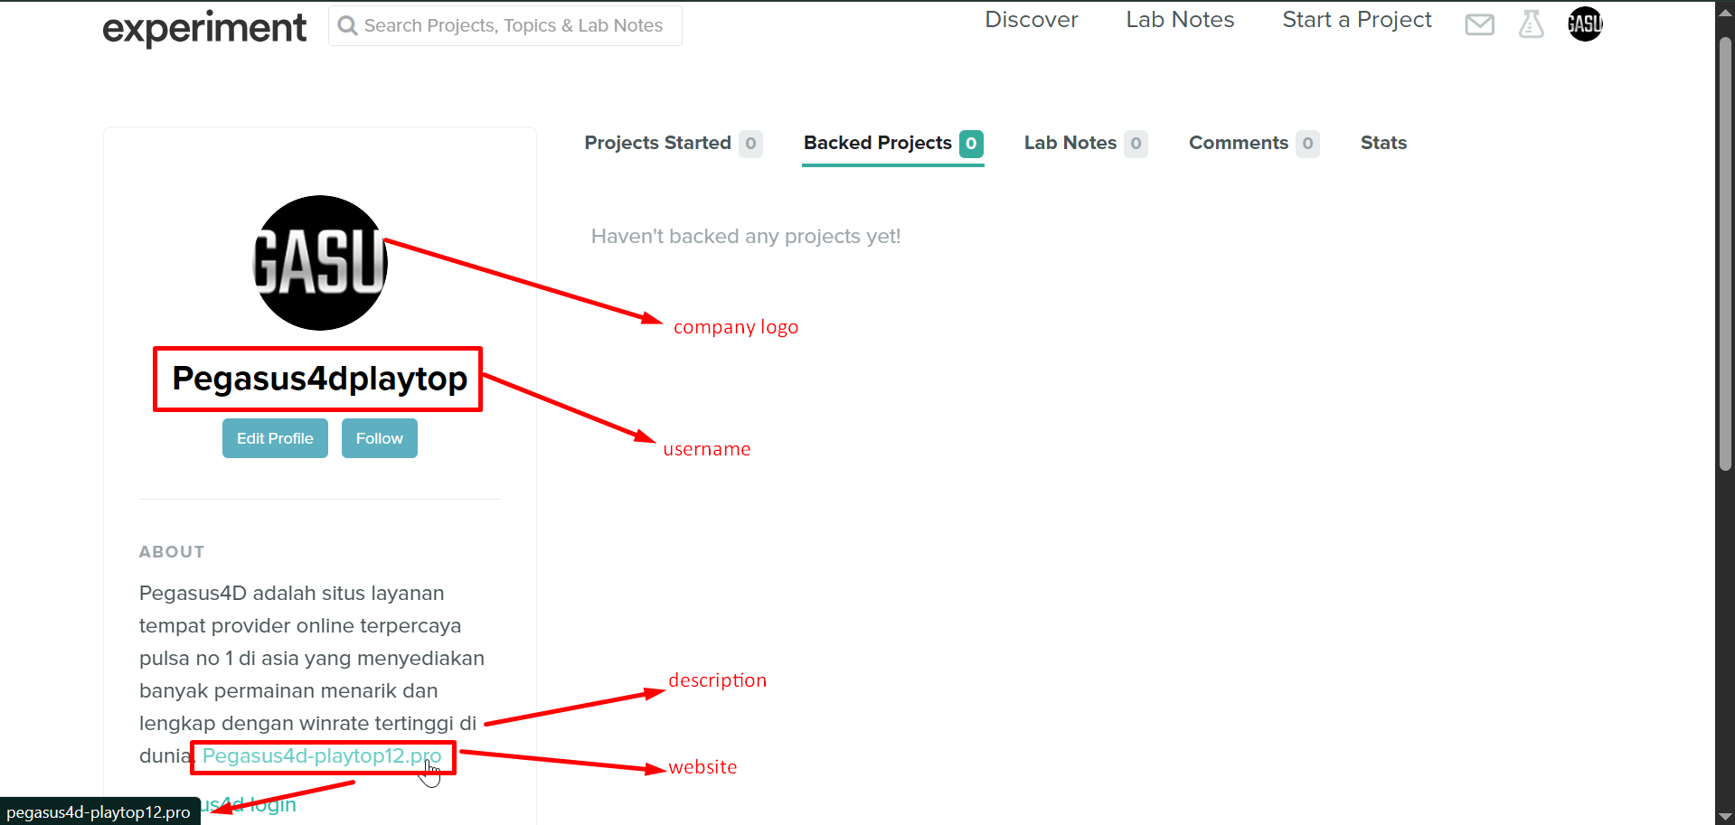This screenshot has height=825, width=1735.
Task: Click the scrollbar down arrow
Action: (x=1725, y=815)
